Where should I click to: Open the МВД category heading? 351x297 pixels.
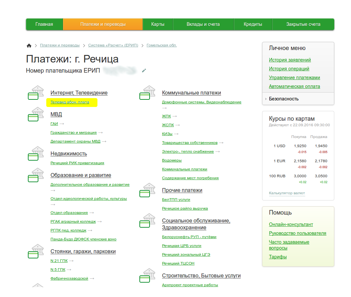coord(56,114)
